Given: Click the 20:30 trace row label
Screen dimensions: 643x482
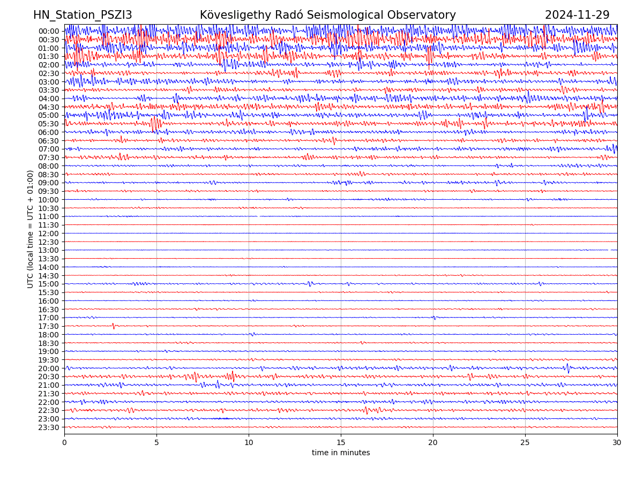Looking at the screenshot, I should coord(48,376).
